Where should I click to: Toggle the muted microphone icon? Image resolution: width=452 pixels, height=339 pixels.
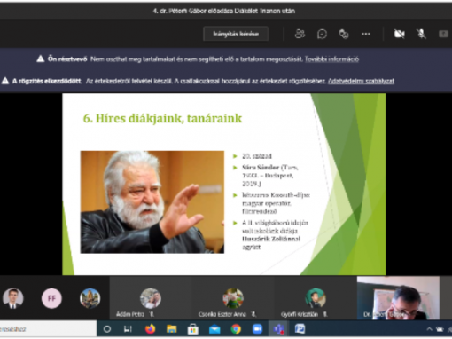[422, 34]
